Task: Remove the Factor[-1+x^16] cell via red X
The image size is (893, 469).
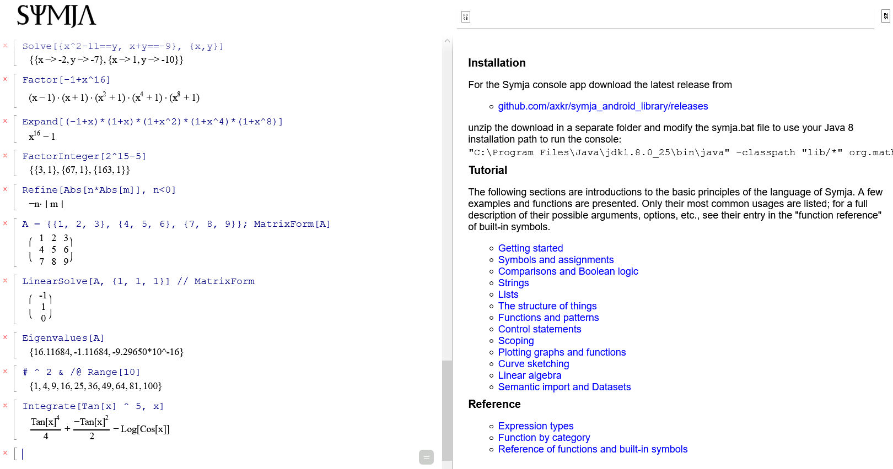Action: pos(6,79)
